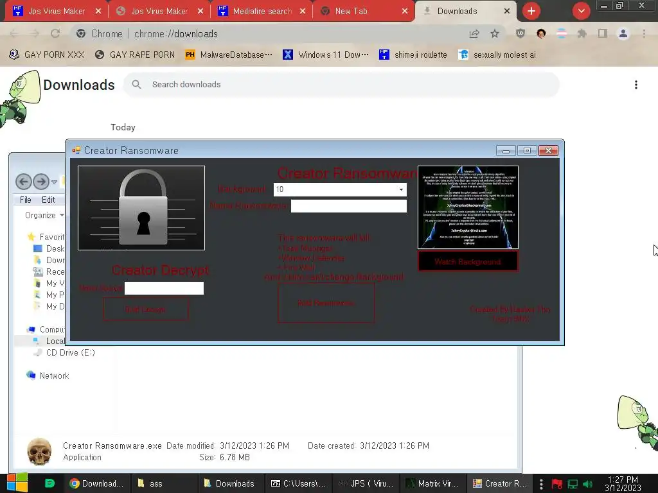The height and width of the screenshot is (493, 658).
Task: Click the Watch Background button
Action: point(468,262)
